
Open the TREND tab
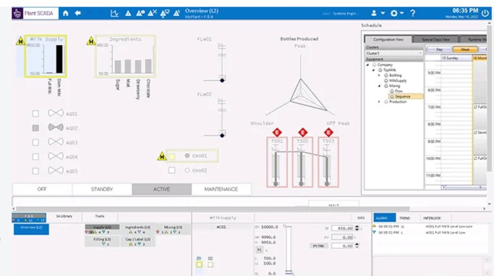(x=405, y=218)
